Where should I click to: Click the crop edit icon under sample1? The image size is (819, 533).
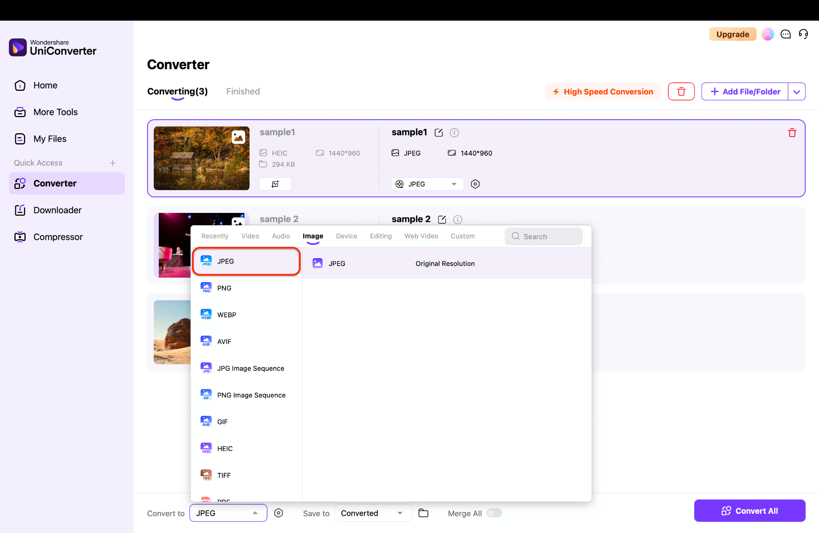(275, 184)
